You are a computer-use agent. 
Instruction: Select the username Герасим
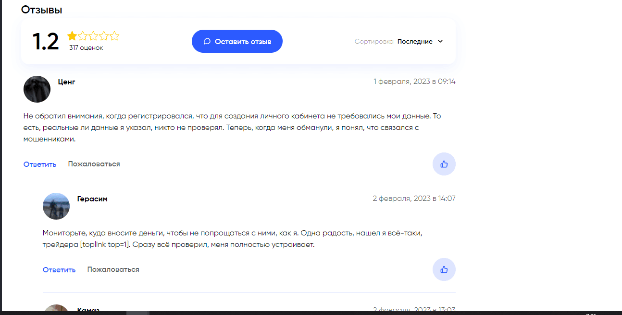coord(92,198)
